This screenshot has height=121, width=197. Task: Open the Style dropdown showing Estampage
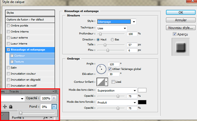tap(116, 22)
